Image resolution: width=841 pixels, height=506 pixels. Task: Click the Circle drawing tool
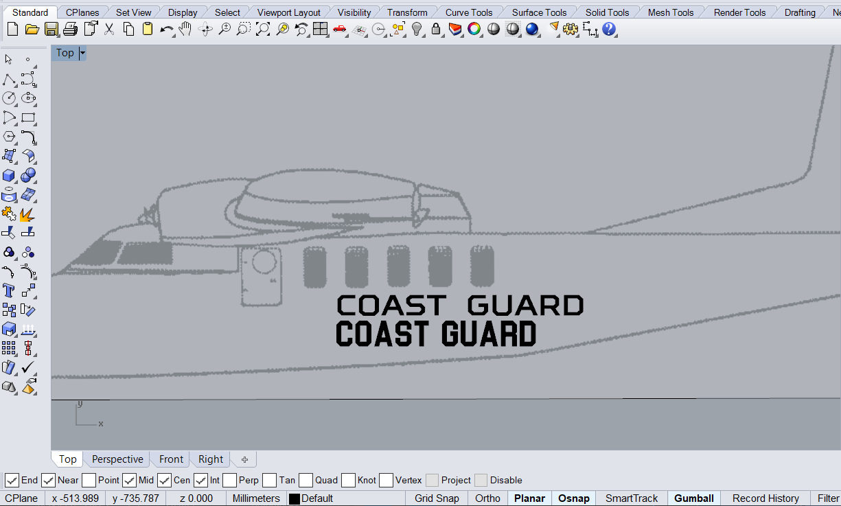(9, 98)
